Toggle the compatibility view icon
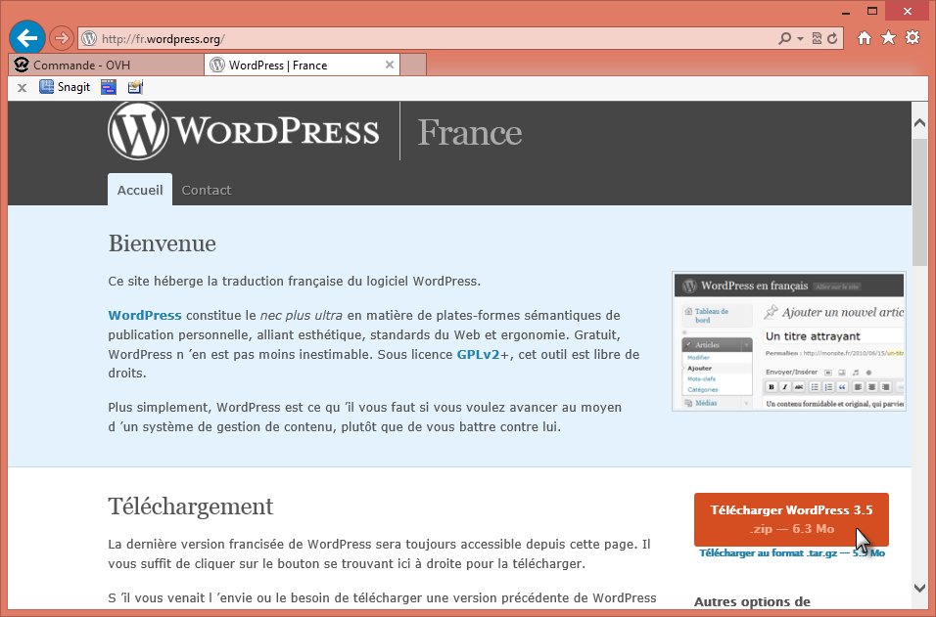The width and height of the screenshot is (936, 617). tap(817, 39)
